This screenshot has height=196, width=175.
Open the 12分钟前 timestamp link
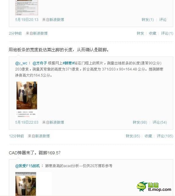point(16,136)
